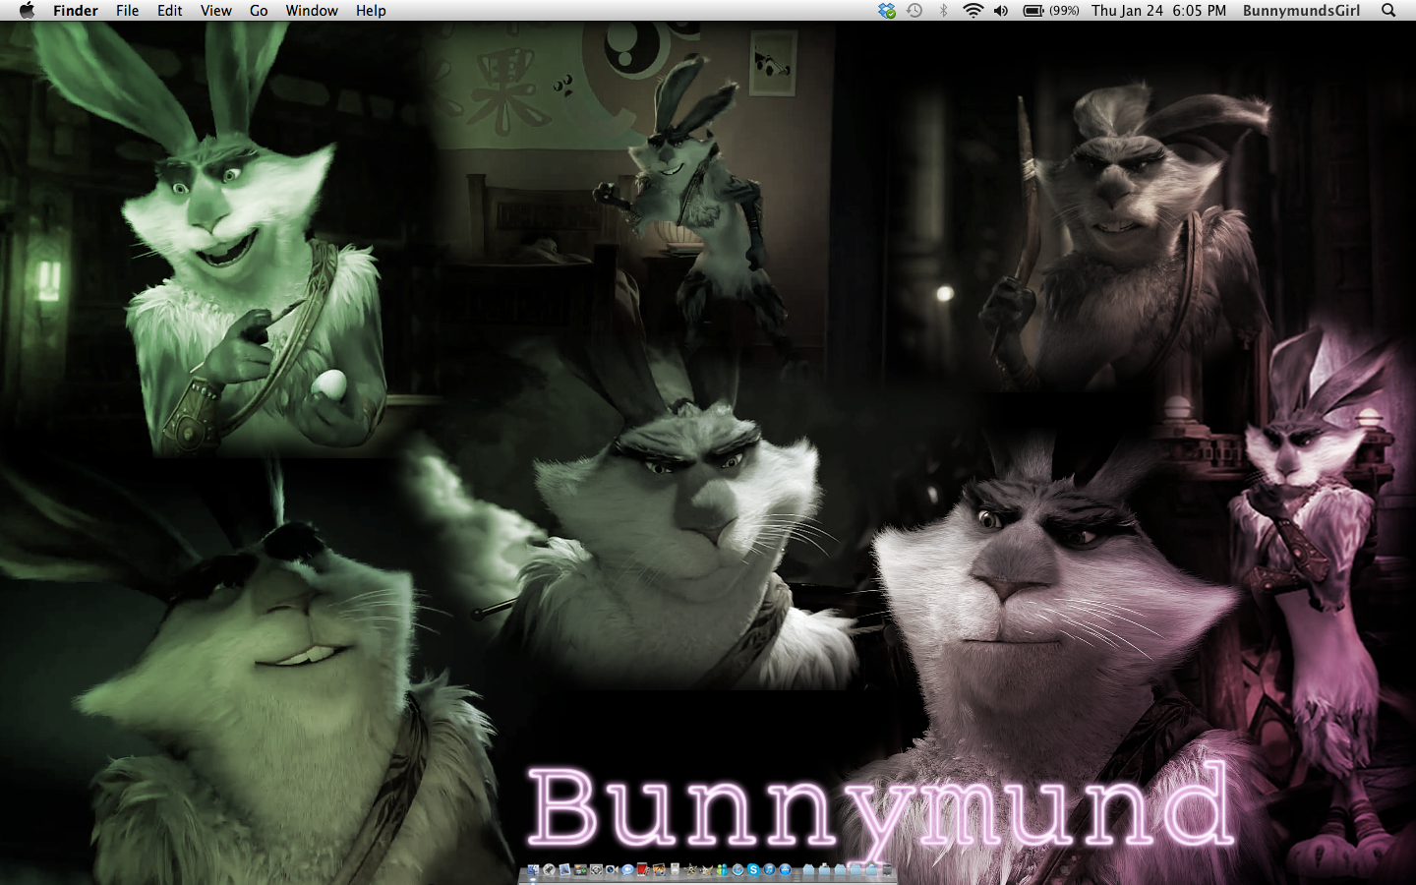Open BunnymundsGirl user switching menu

click(1301, 11)
